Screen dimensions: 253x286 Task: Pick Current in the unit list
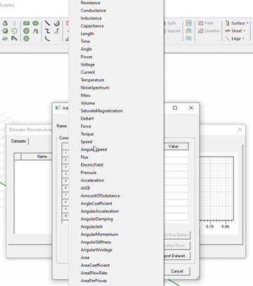pos(88,72)
